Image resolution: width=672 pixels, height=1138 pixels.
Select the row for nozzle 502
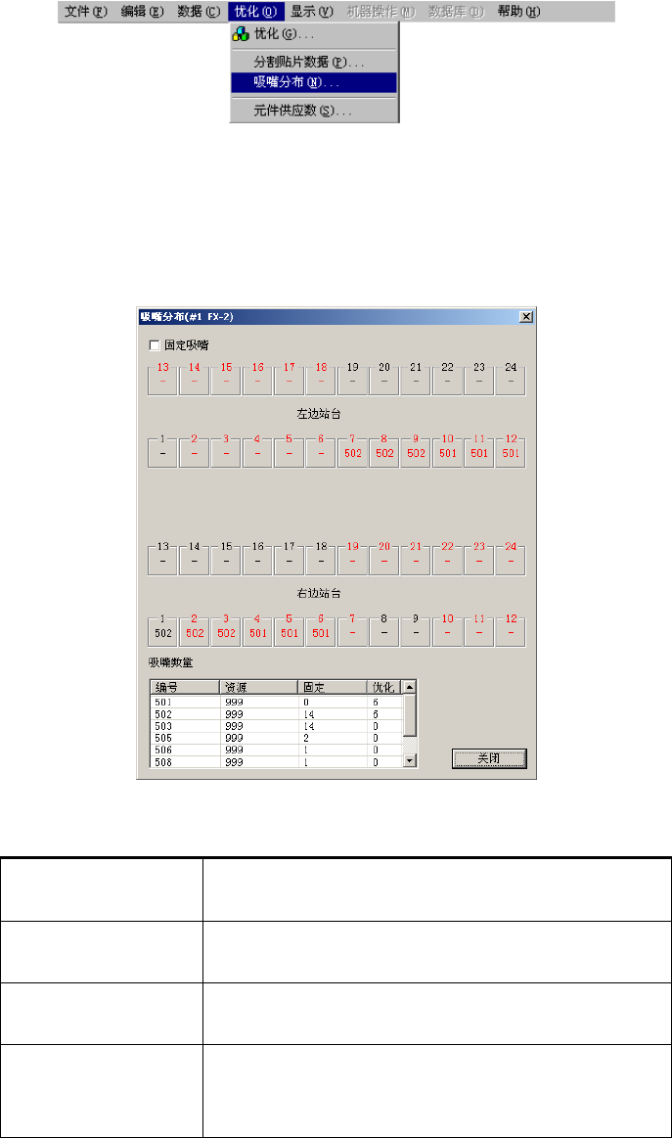pyautogui.click(x=276, y=715)
